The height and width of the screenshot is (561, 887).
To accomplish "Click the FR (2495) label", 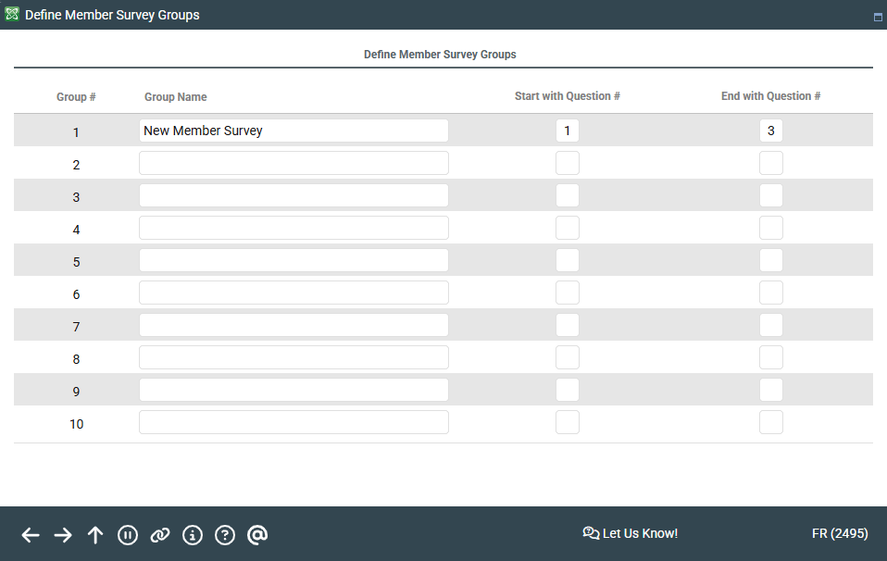I will pyautogui.click(x=839, y=533).
